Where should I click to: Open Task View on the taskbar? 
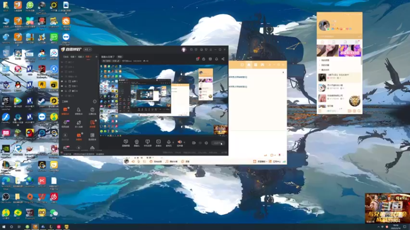pos(19,227)
